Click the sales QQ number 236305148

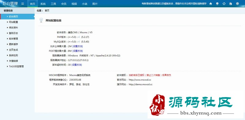(x=75, y=80)
